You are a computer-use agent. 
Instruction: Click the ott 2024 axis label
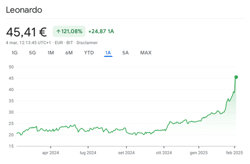[164, 153]
